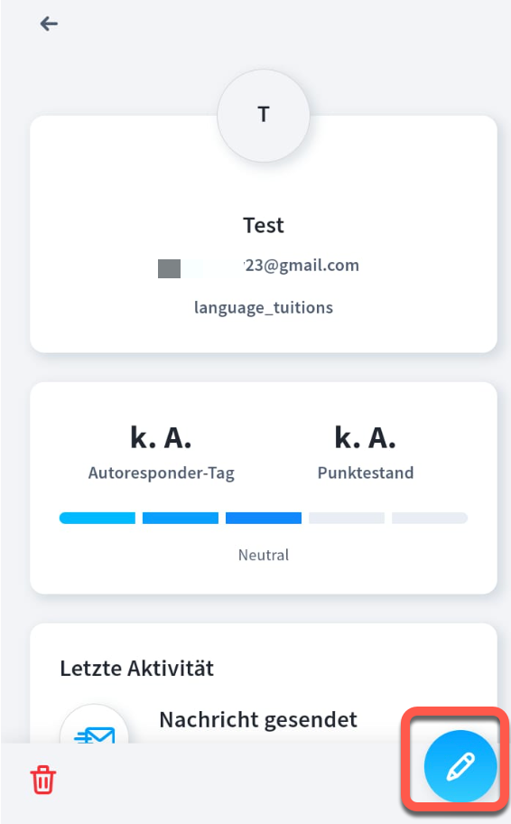Viewport: 511px width, 824px height.
Task: Select the third blue engagement segment
Action: [264, 518]
